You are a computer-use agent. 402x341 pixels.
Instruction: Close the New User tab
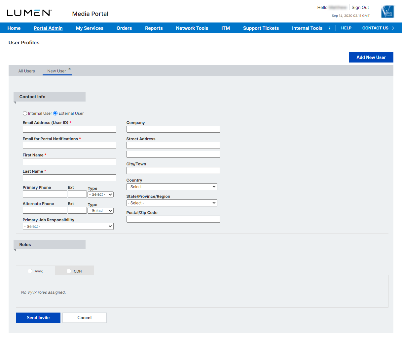coord(69,69)
